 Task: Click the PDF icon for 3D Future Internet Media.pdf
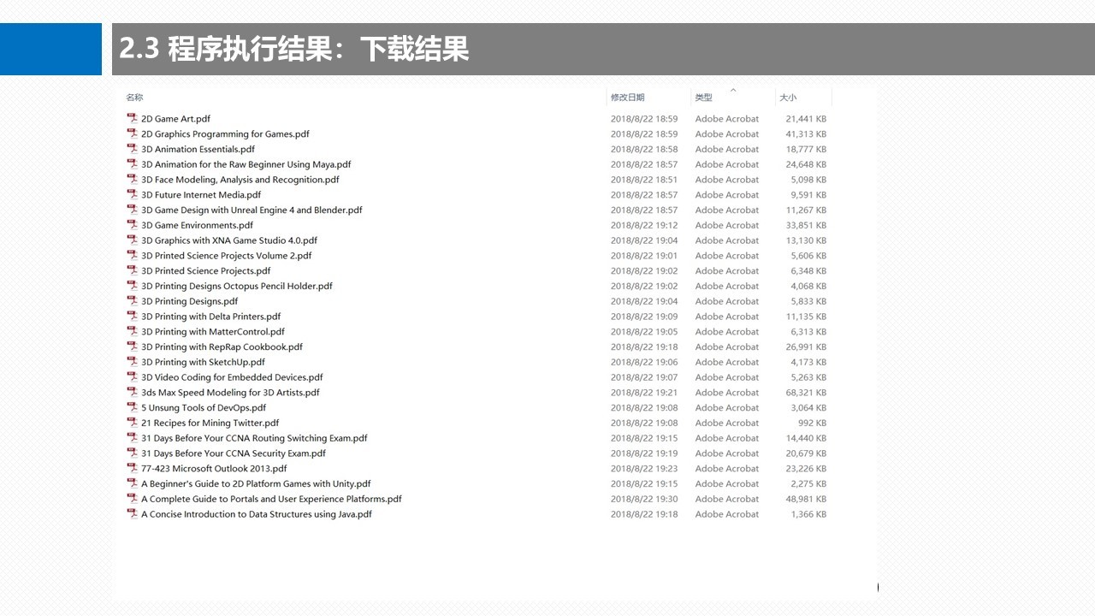point(133,194)
